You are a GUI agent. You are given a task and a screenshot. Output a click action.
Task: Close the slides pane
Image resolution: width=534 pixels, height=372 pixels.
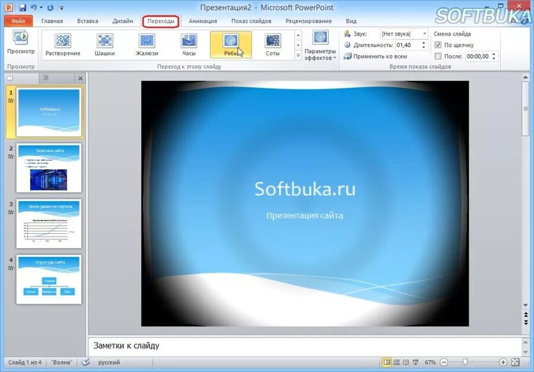click(x=80, y=78)
